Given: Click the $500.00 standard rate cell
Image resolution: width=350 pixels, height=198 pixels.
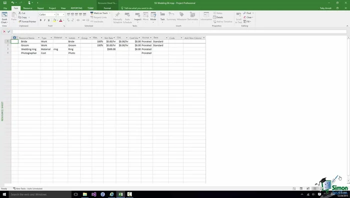Looking at the screenshot, I should click(x=110, y=49).
